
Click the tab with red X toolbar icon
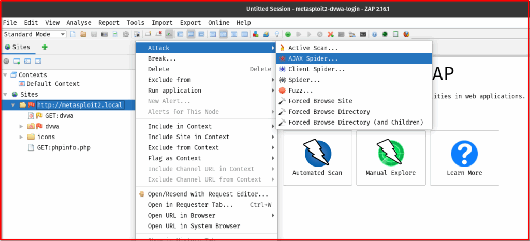158,34
